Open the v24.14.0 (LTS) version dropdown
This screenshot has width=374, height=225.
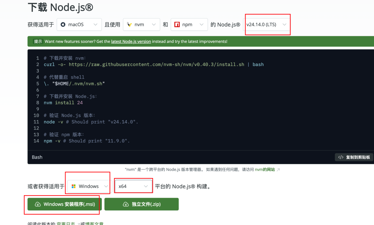(x=267, y=25)
